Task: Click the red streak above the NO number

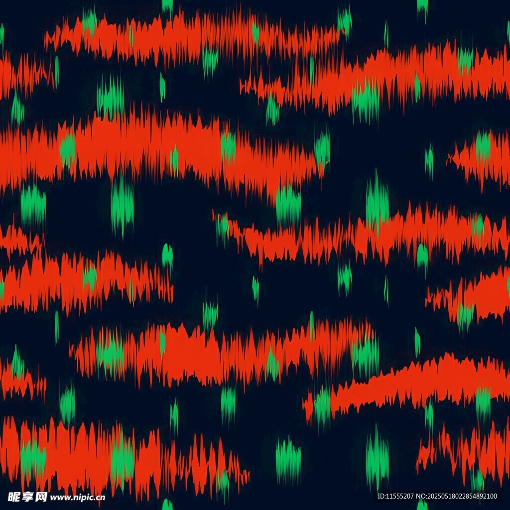Action: (x=463, y=448)
